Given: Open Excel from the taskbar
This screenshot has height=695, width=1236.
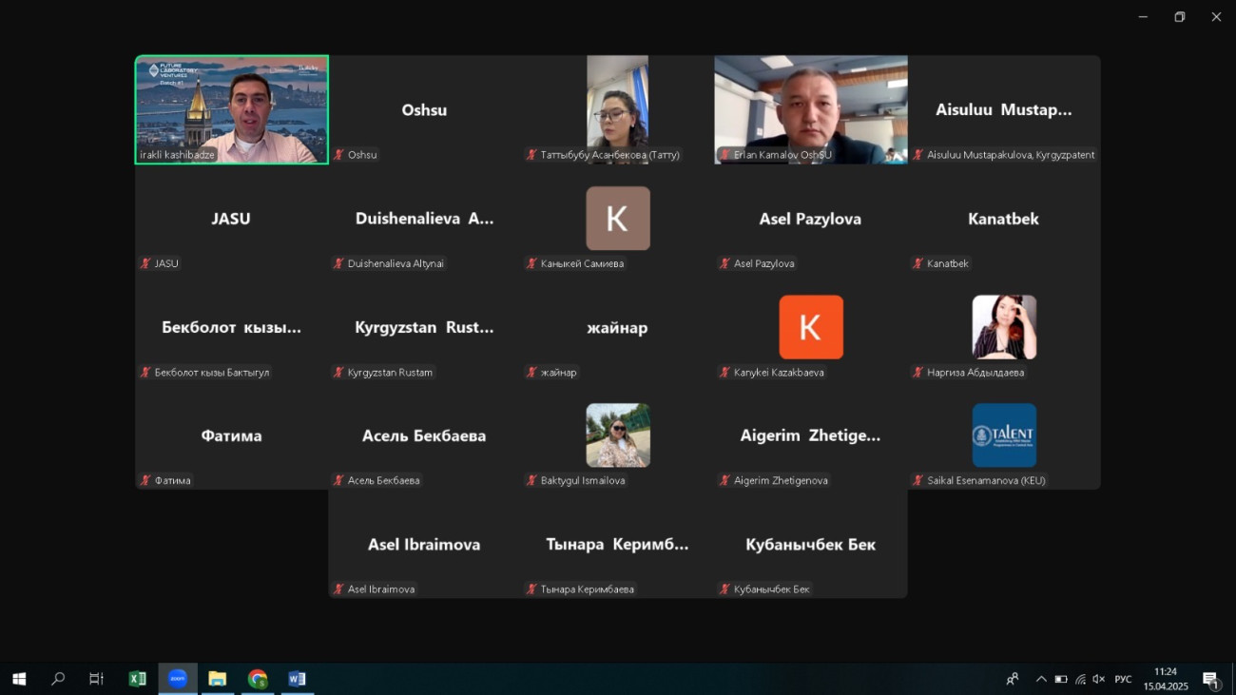Looking at the screenshot, I should [137, 679].
